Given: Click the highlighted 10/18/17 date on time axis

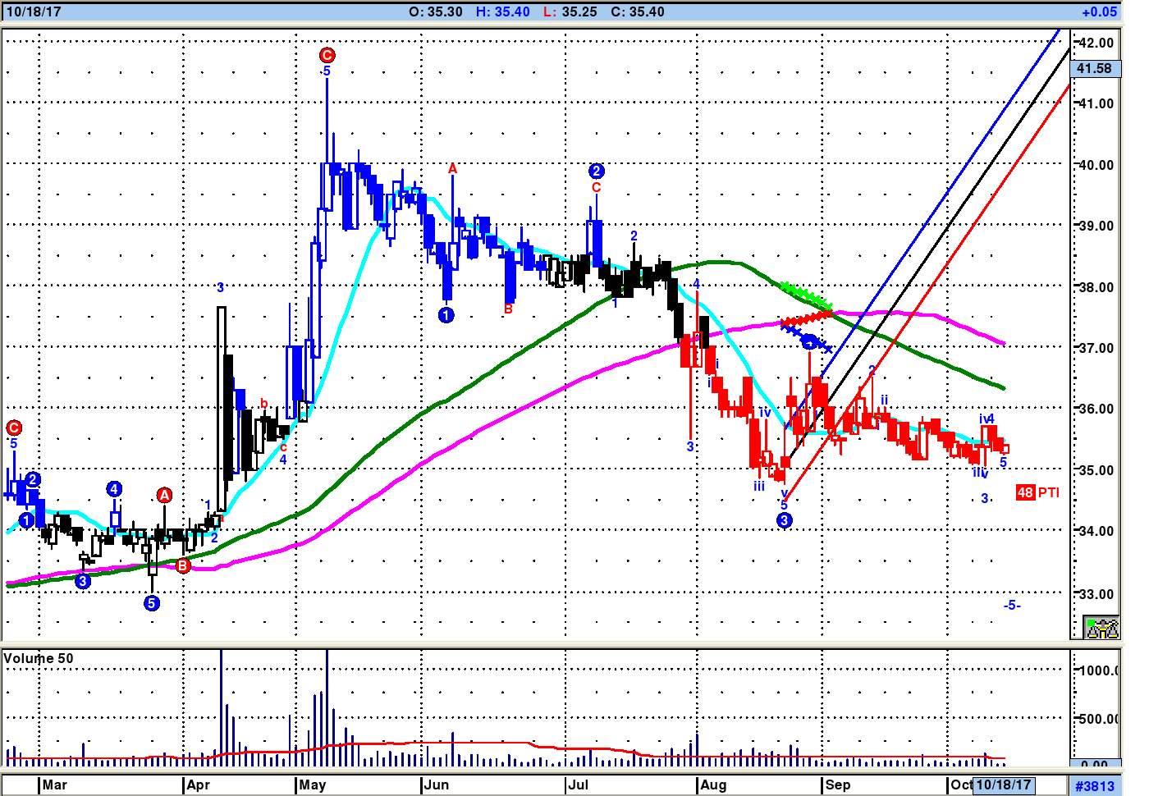Looking at the screenshot, I should tap(1003, 785).
